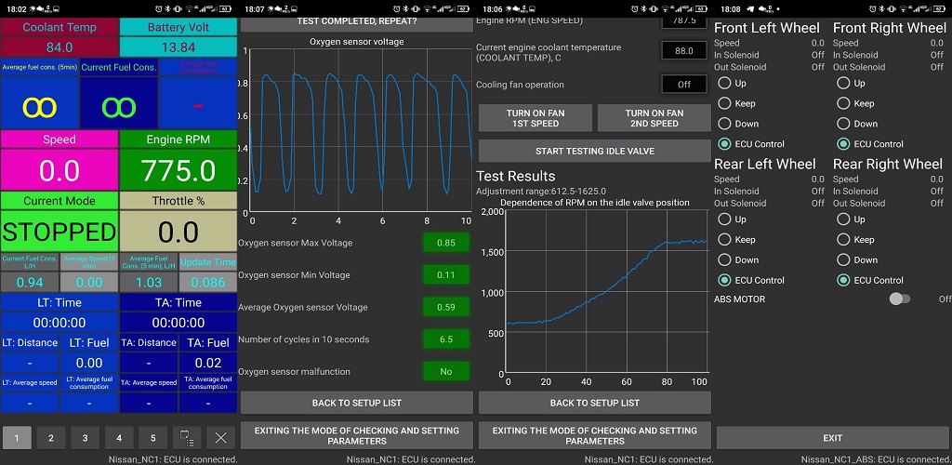The width and height of the screenshot is (952, 465).
Task: Select Up for Front Left Wheel
Action: (x=724, y=83)
